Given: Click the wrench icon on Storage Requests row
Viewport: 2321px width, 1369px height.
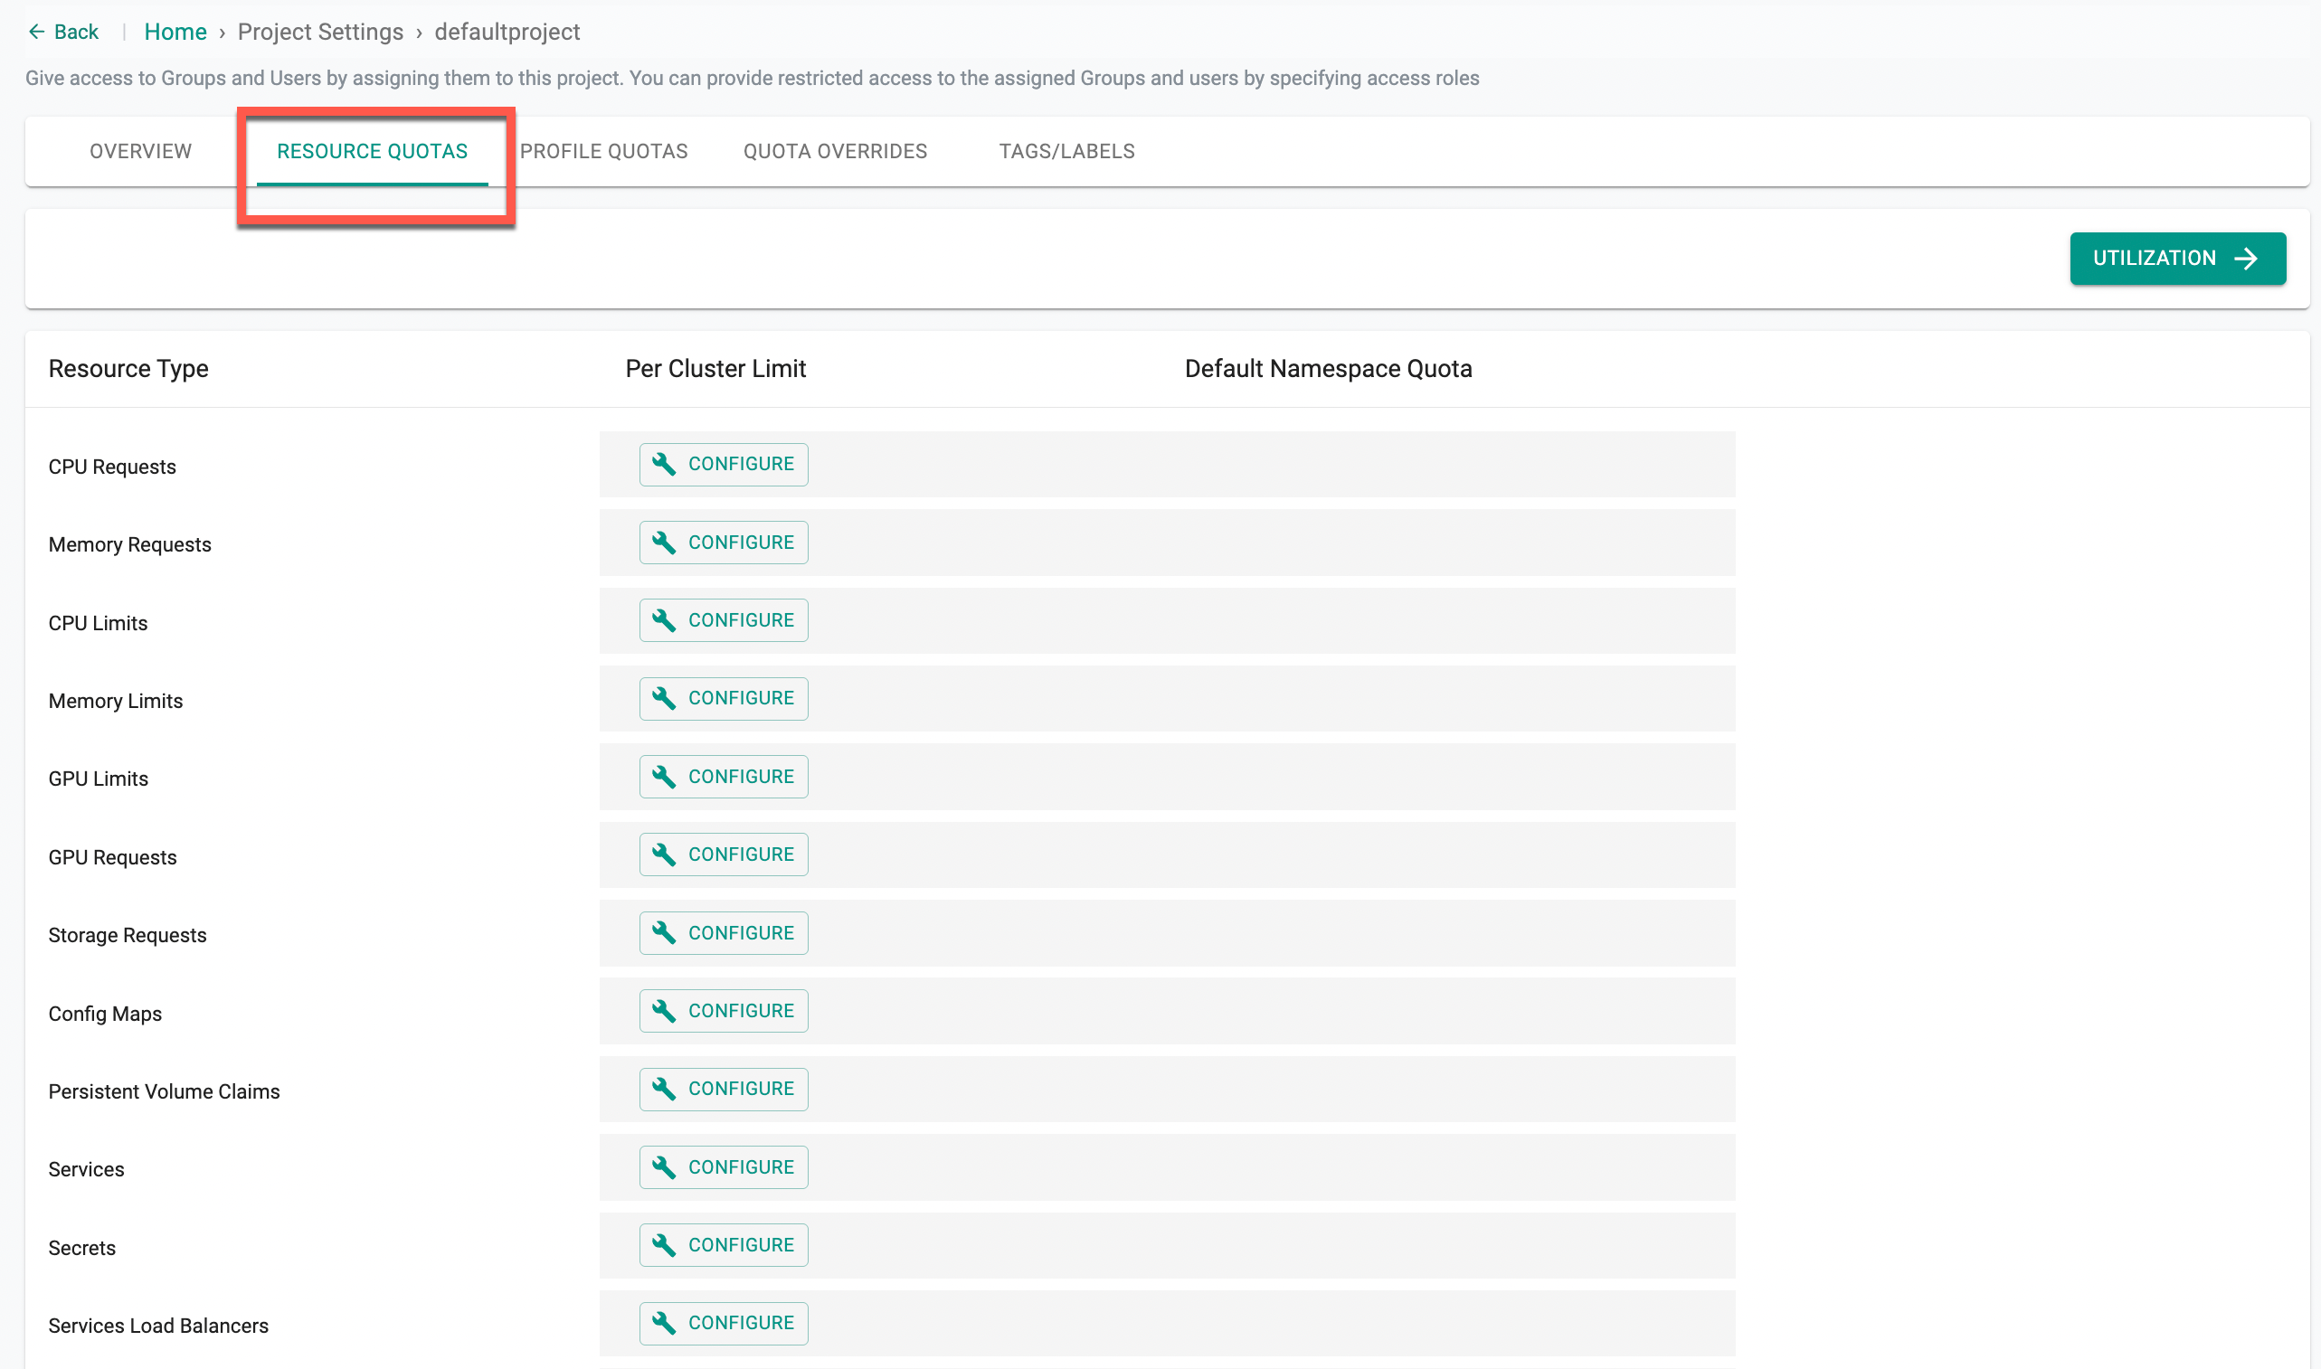Looking at the screenshot, I should [x=663, y=932].
